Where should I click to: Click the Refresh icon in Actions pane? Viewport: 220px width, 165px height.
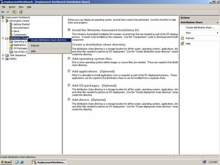pos(182,38)
